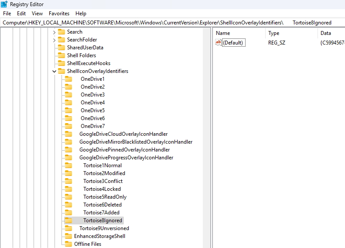
Task: Click the {C5994567 data cell
Action: point(332,42)
